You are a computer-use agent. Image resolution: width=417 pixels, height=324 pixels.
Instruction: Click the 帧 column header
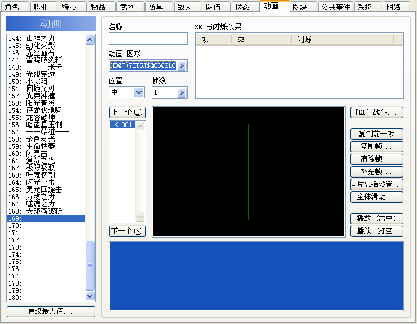point(214,40)
